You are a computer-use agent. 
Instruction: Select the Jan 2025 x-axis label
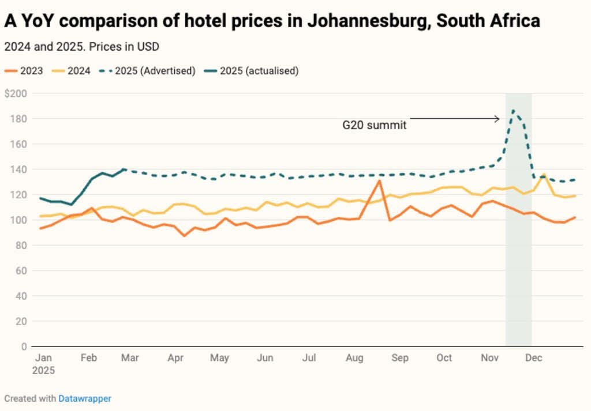(44, 364)
